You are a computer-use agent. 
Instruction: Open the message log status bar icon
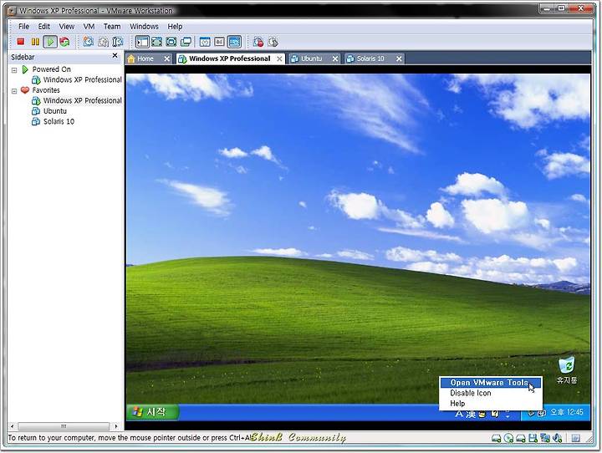tap(575, 438)
